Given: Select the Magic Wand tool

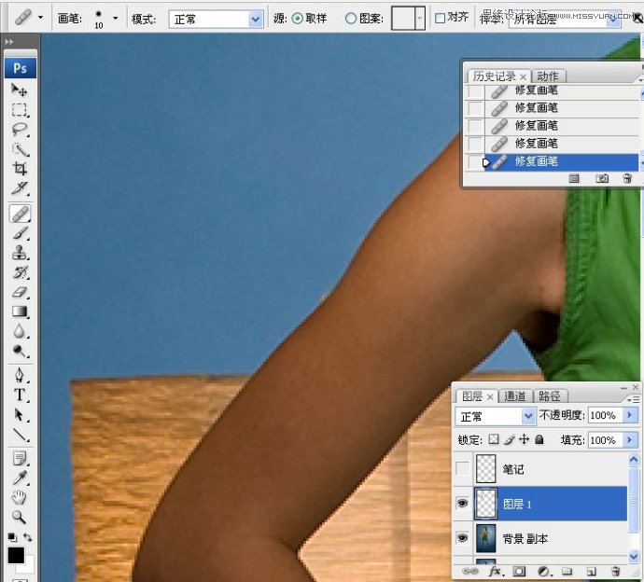Looking at the screenshot, I should click(19, 149).
